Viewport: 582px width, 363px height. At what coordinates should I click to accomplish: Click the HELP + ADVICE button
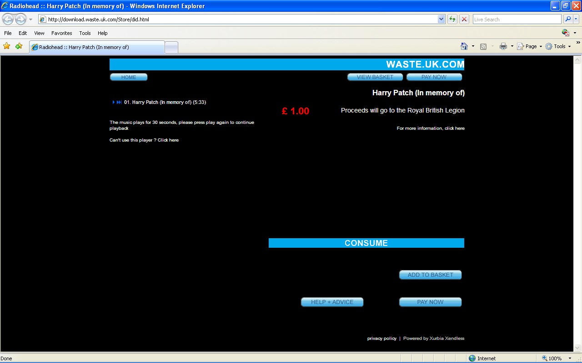tap(332, 302)
